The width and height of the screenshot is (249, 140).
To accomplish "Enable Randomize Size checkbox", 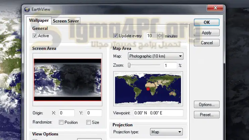I will (88, 122).
